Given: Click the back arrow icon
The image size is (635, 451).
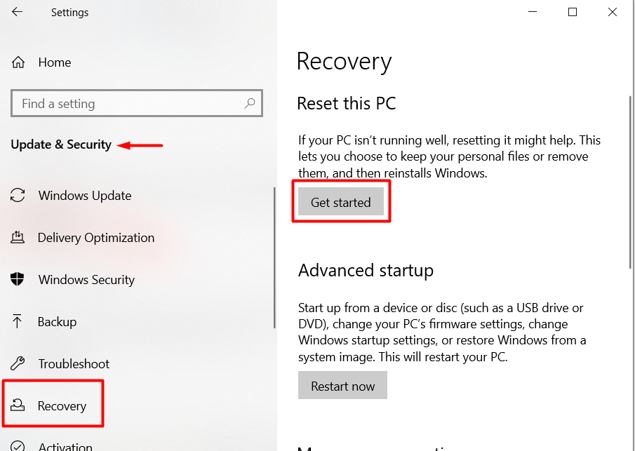Looking at the screenshot, I should 18,13.
